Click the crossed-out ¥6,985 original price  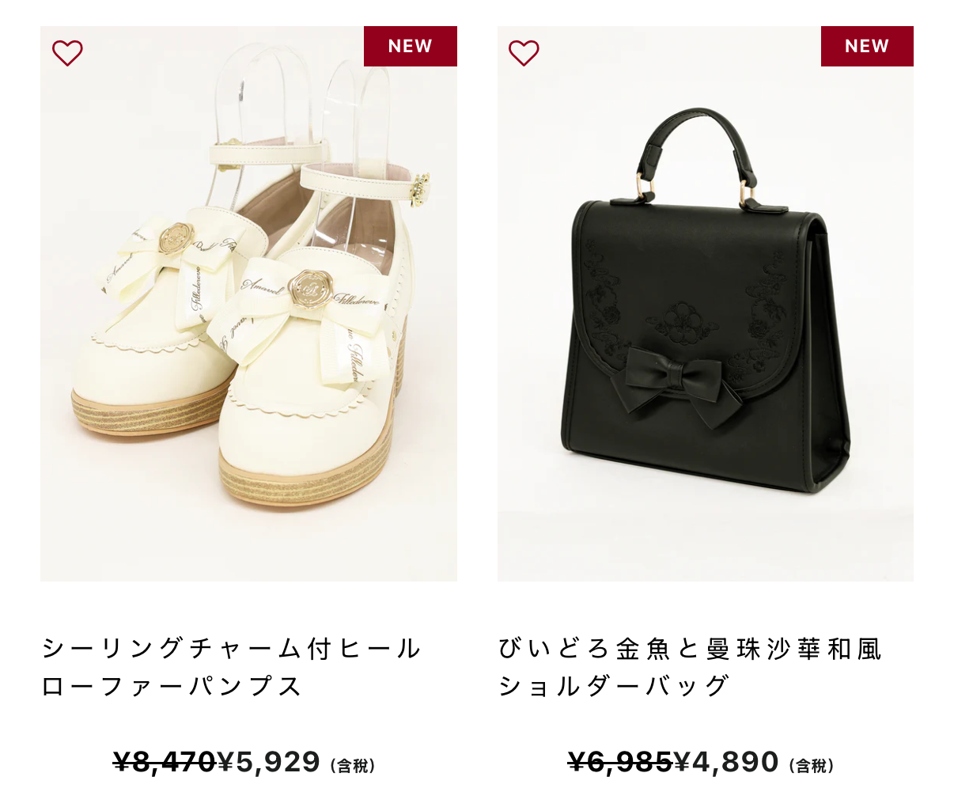pyautogui.click(x=620, y=762)
